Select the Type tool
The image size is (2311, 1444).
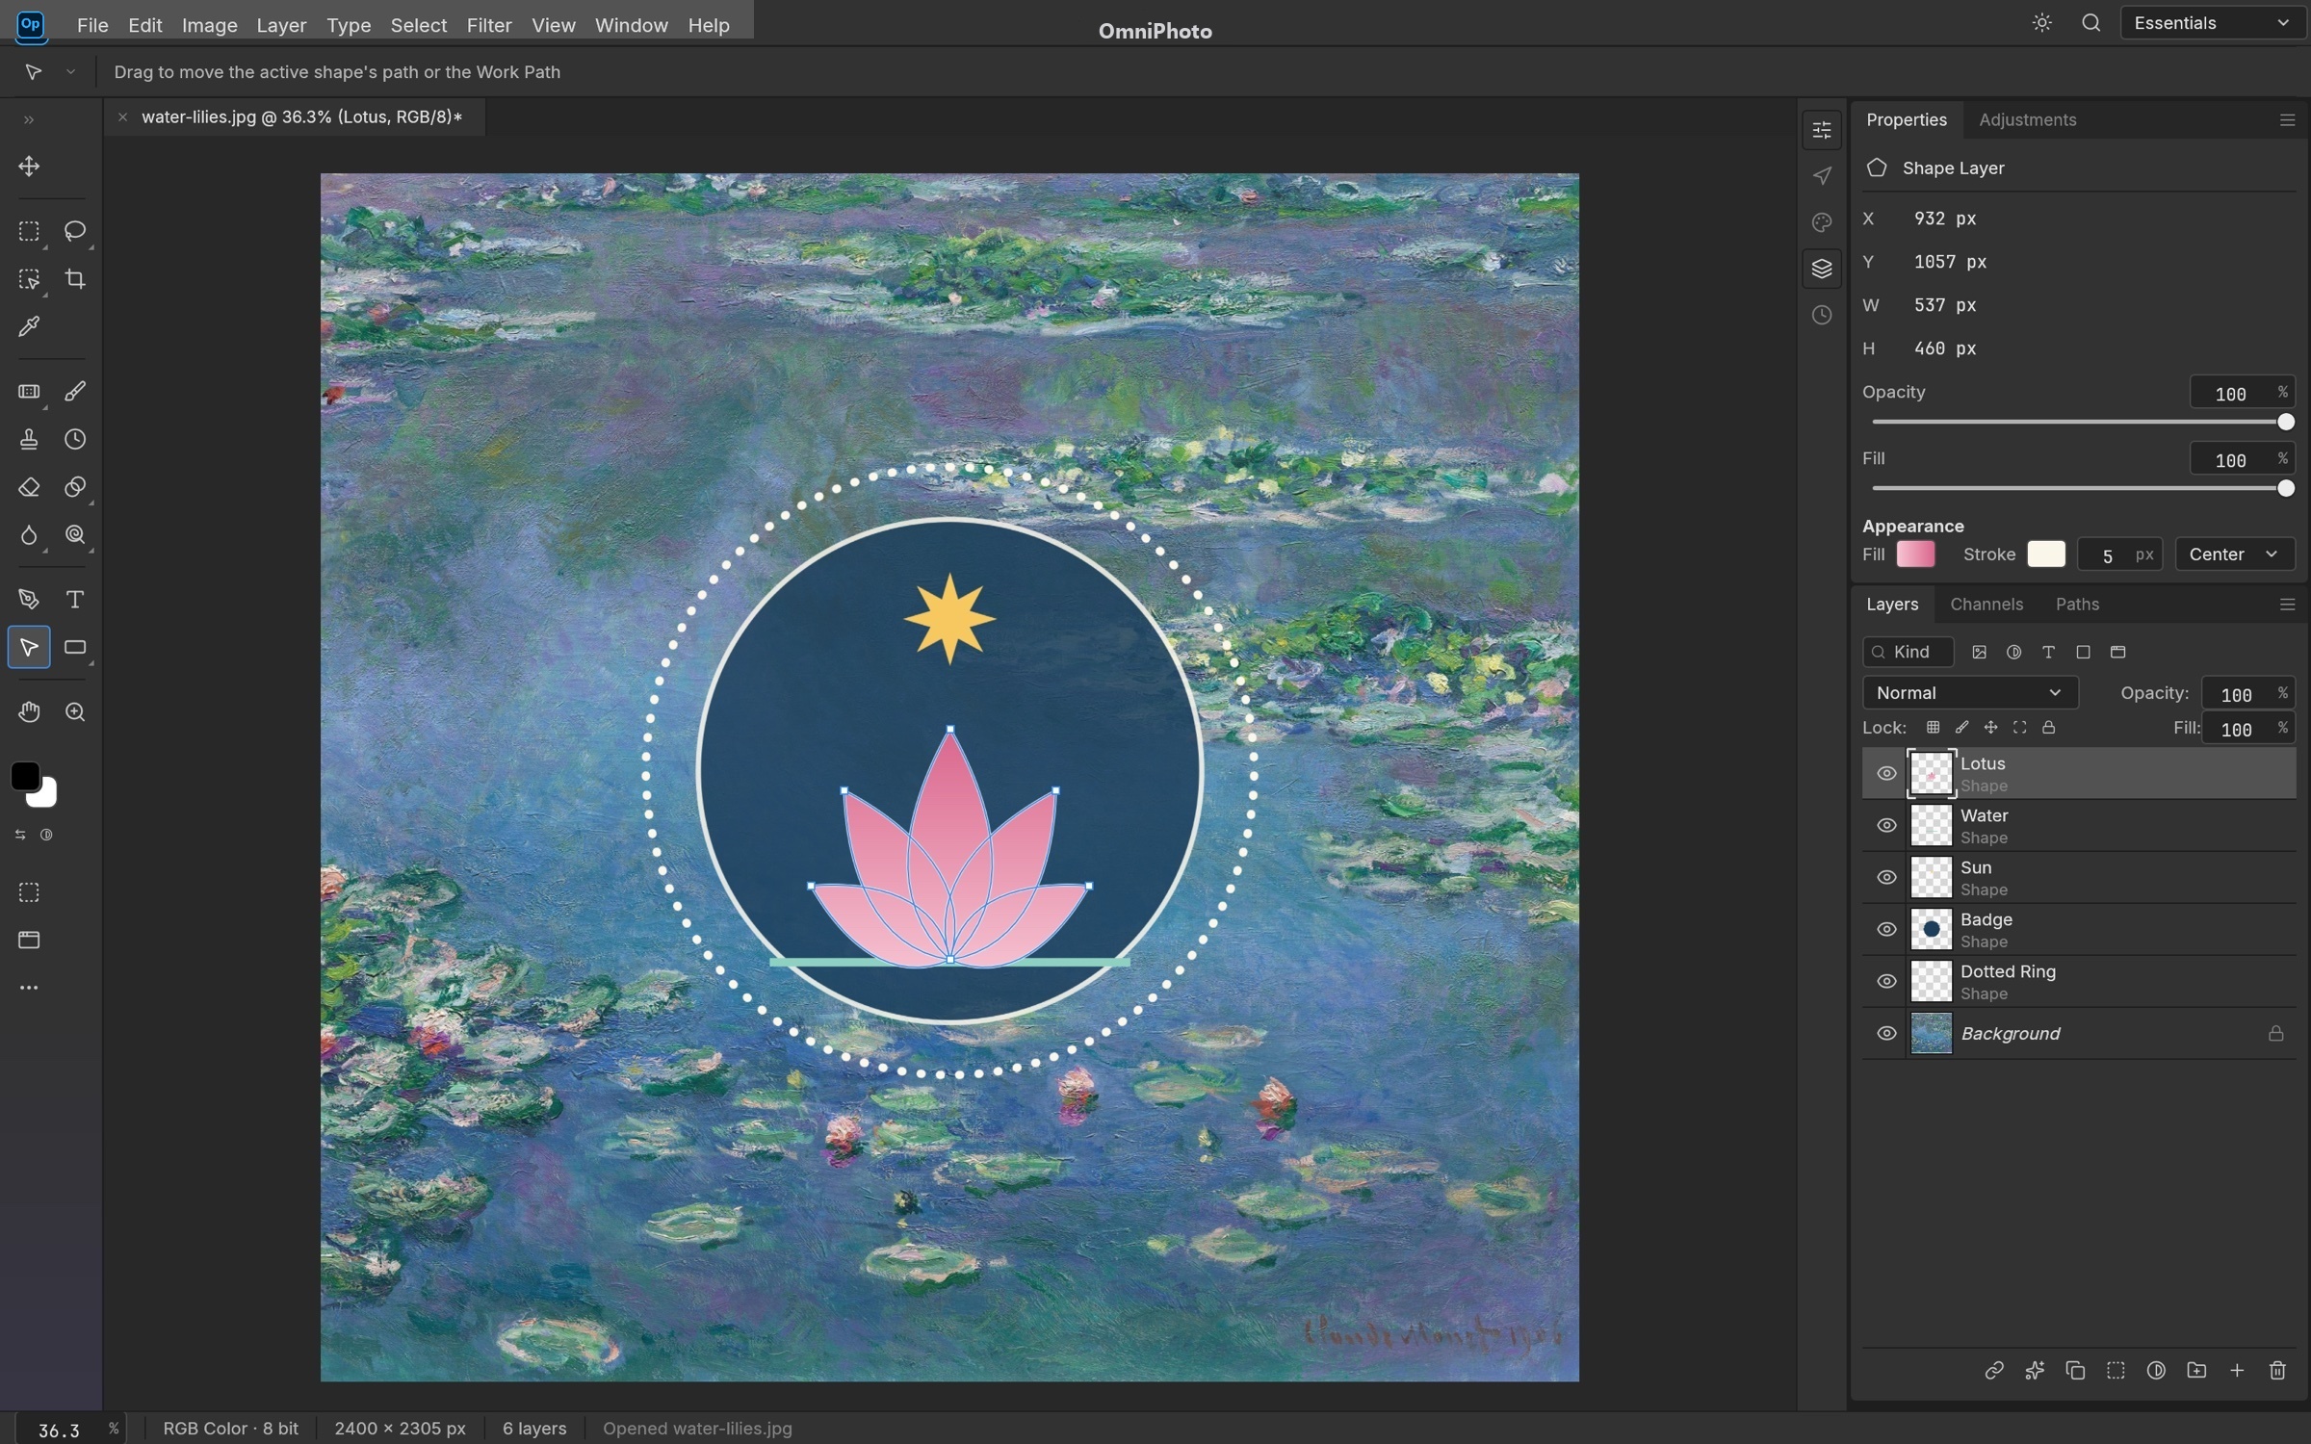coord(75,600)
